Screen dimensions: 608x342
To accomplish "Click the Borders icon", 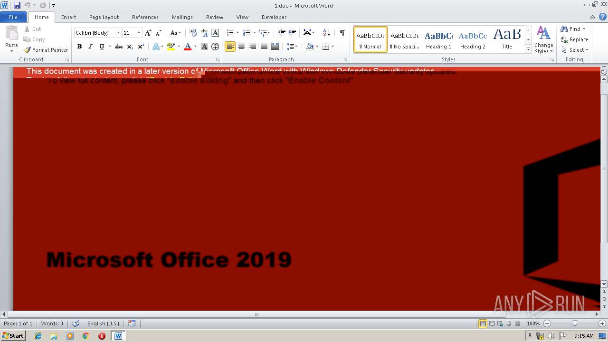I will point(325,47).
